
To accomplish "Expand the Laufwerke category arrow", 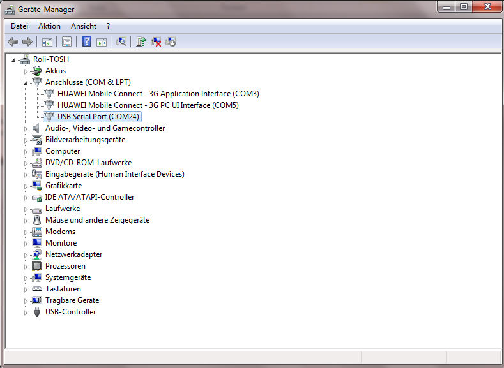I will [x=26, y=209].
